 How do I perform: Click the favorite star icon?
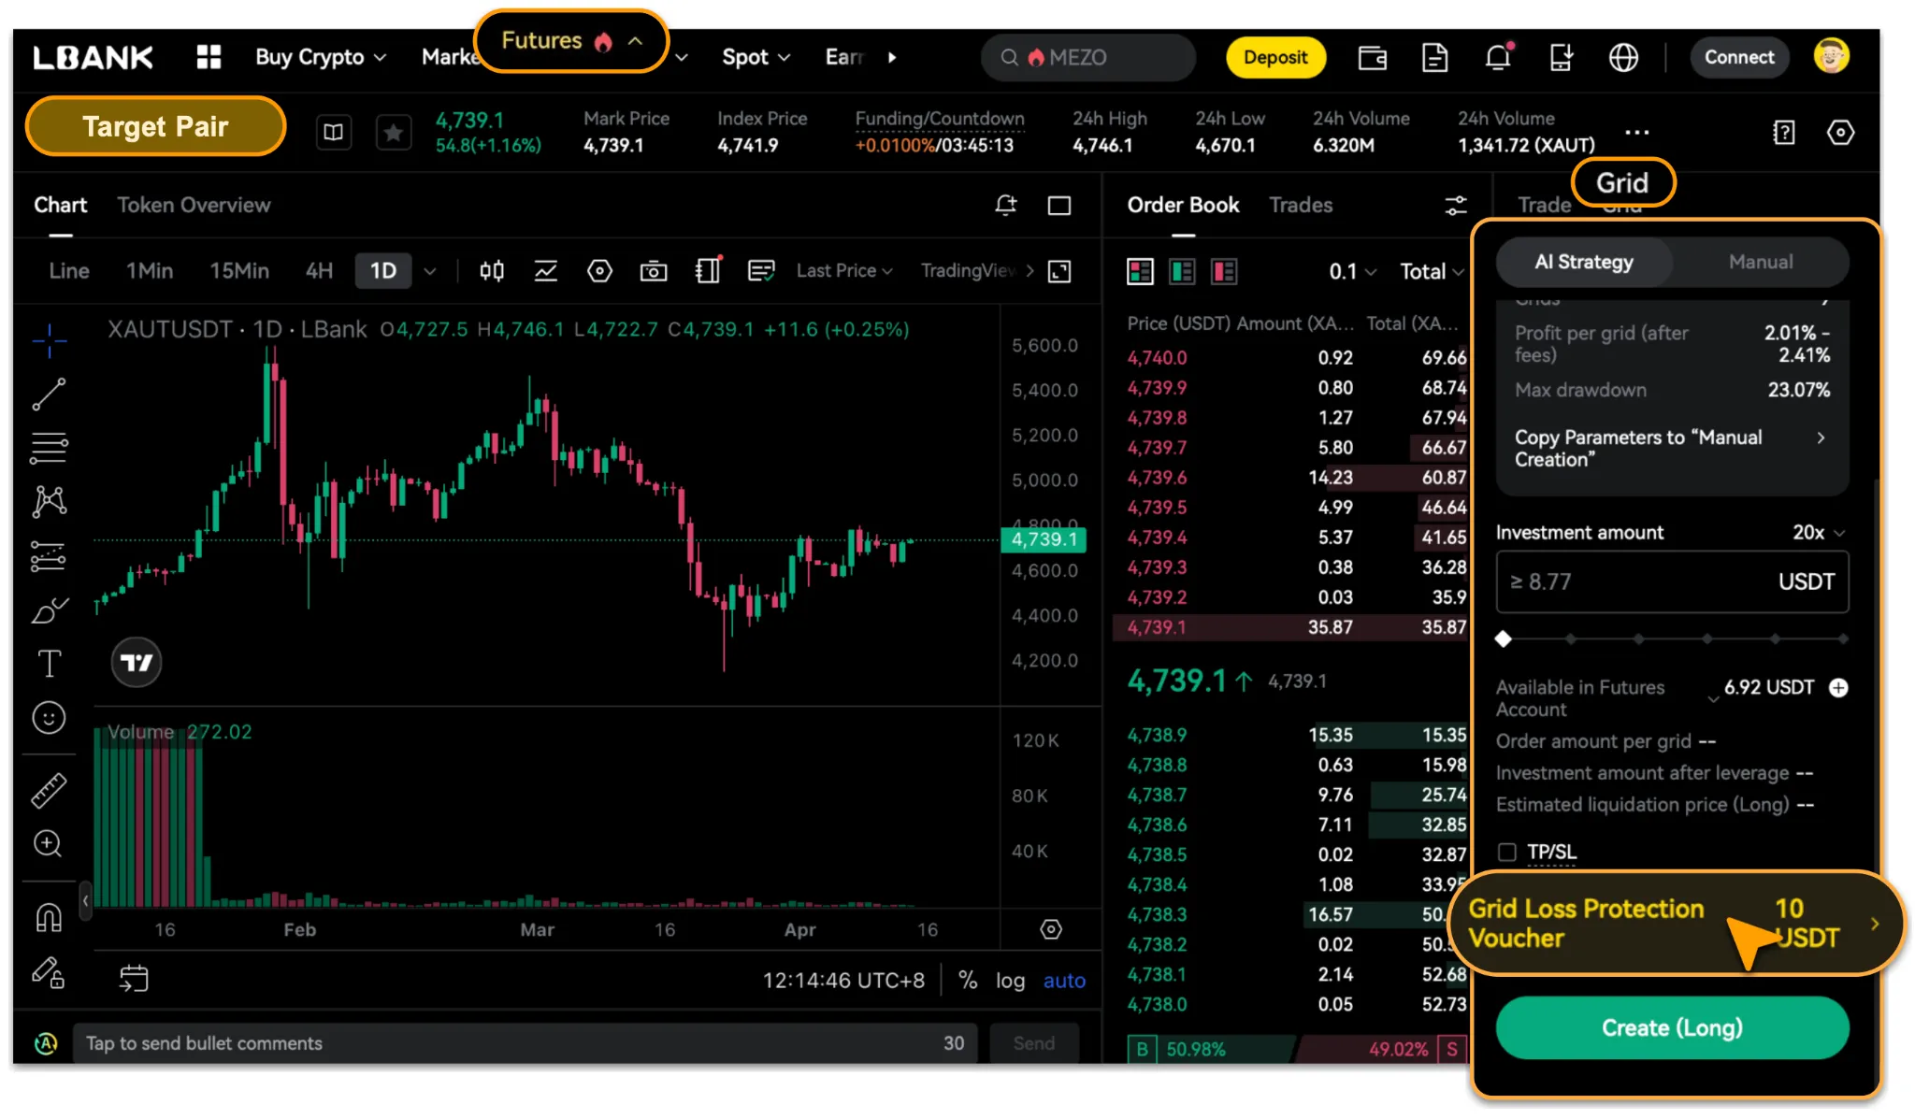393,133
